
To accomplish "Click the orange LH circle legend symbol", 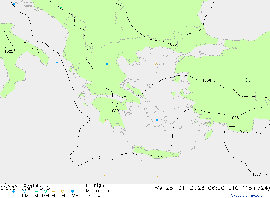I will pyautogui.click(x=63, y=191).
